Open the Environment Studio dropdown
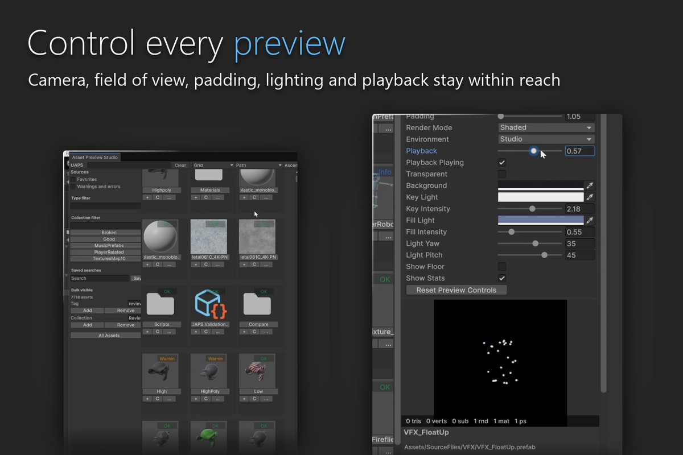 [546, 139]
